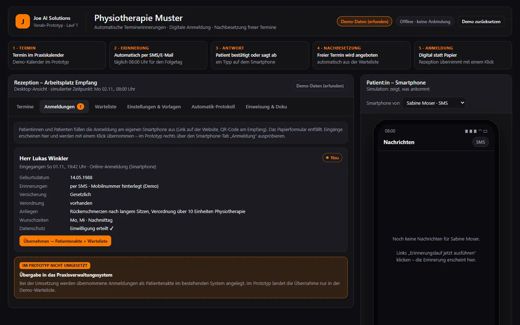The width and height of the screenshot is (520, 325).
Task: Select step card 1 · Termin
Action: coord(57,55)
